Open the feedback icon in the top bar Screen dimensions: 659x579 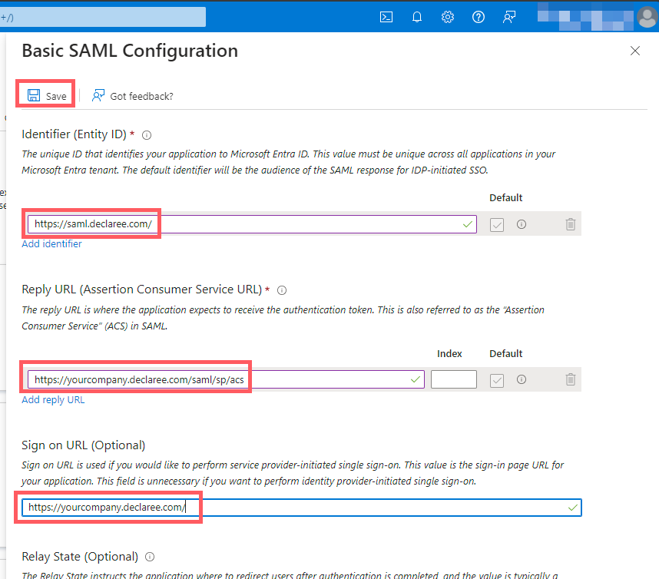pyautogui.click(x=509, y=17)
